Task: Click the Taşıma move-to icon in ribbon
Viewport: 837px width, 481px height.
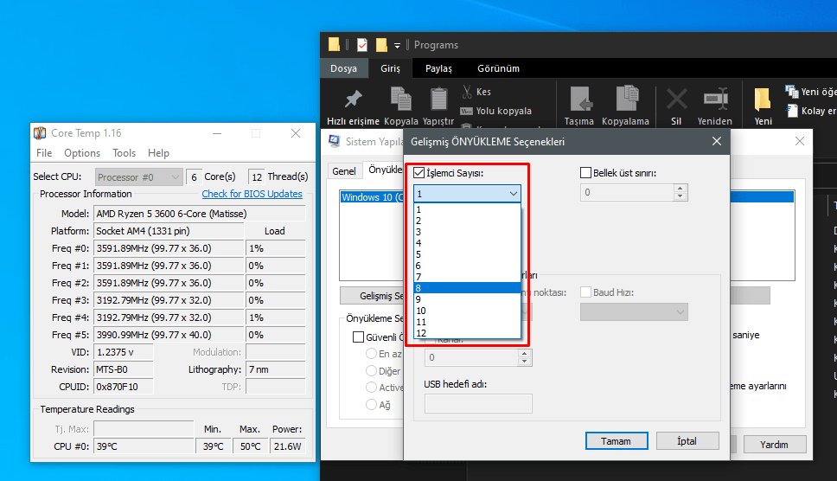Action: tap(579, 99)
